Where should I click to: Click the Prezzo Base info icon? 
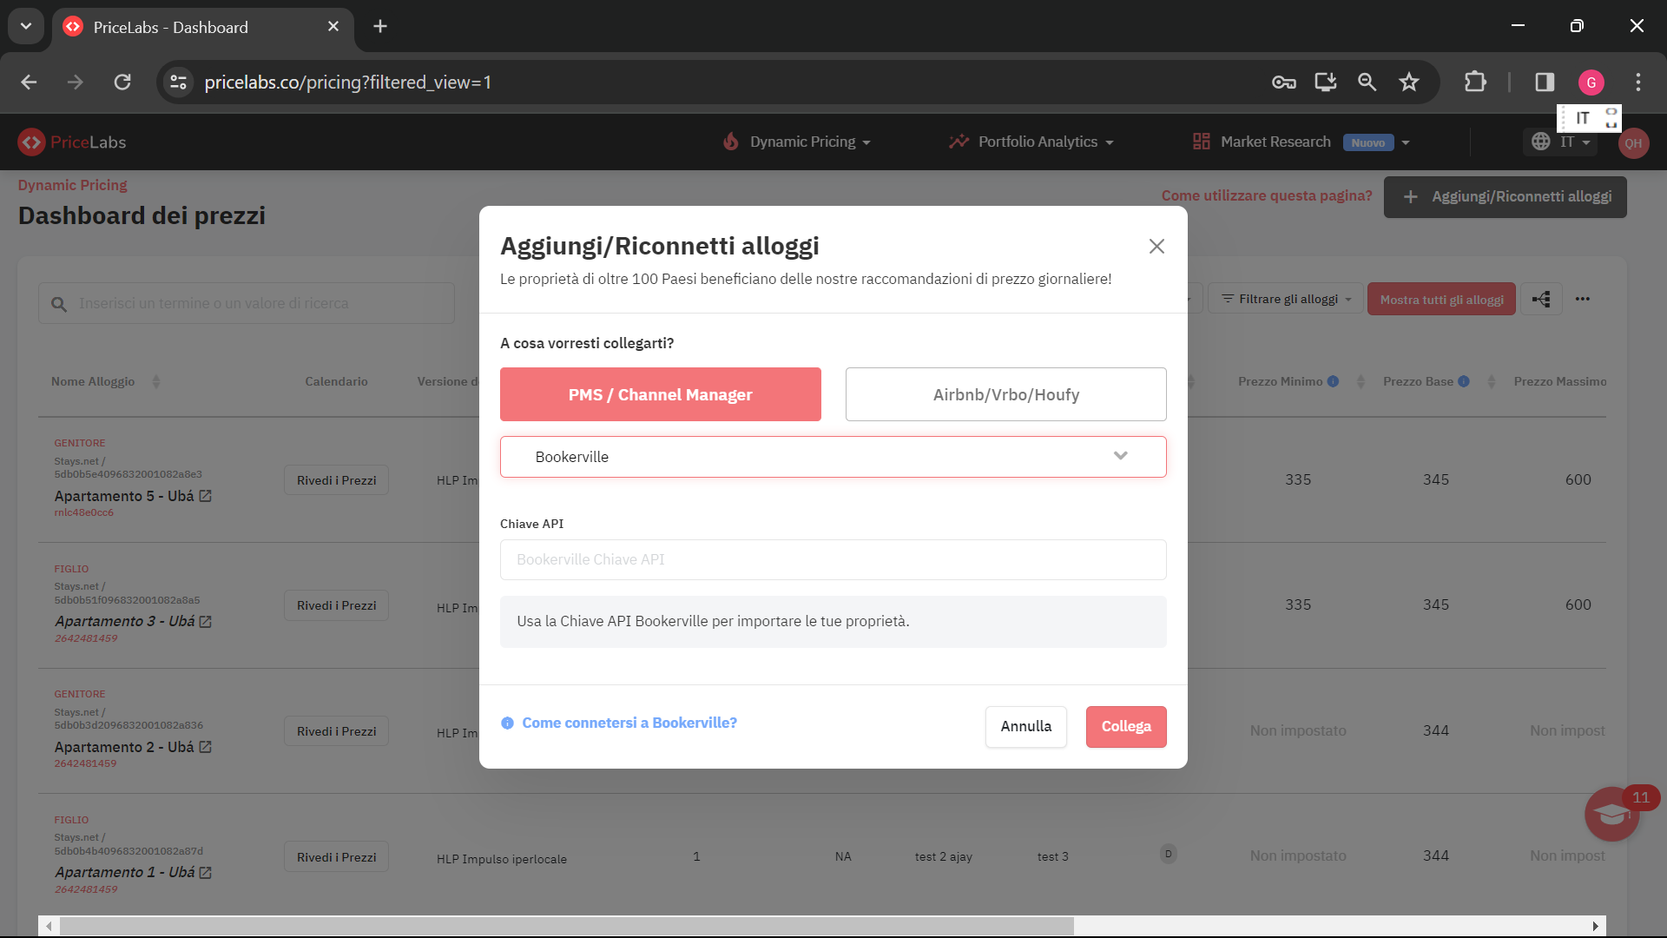pyautogui.click(x=1464, y=381)
